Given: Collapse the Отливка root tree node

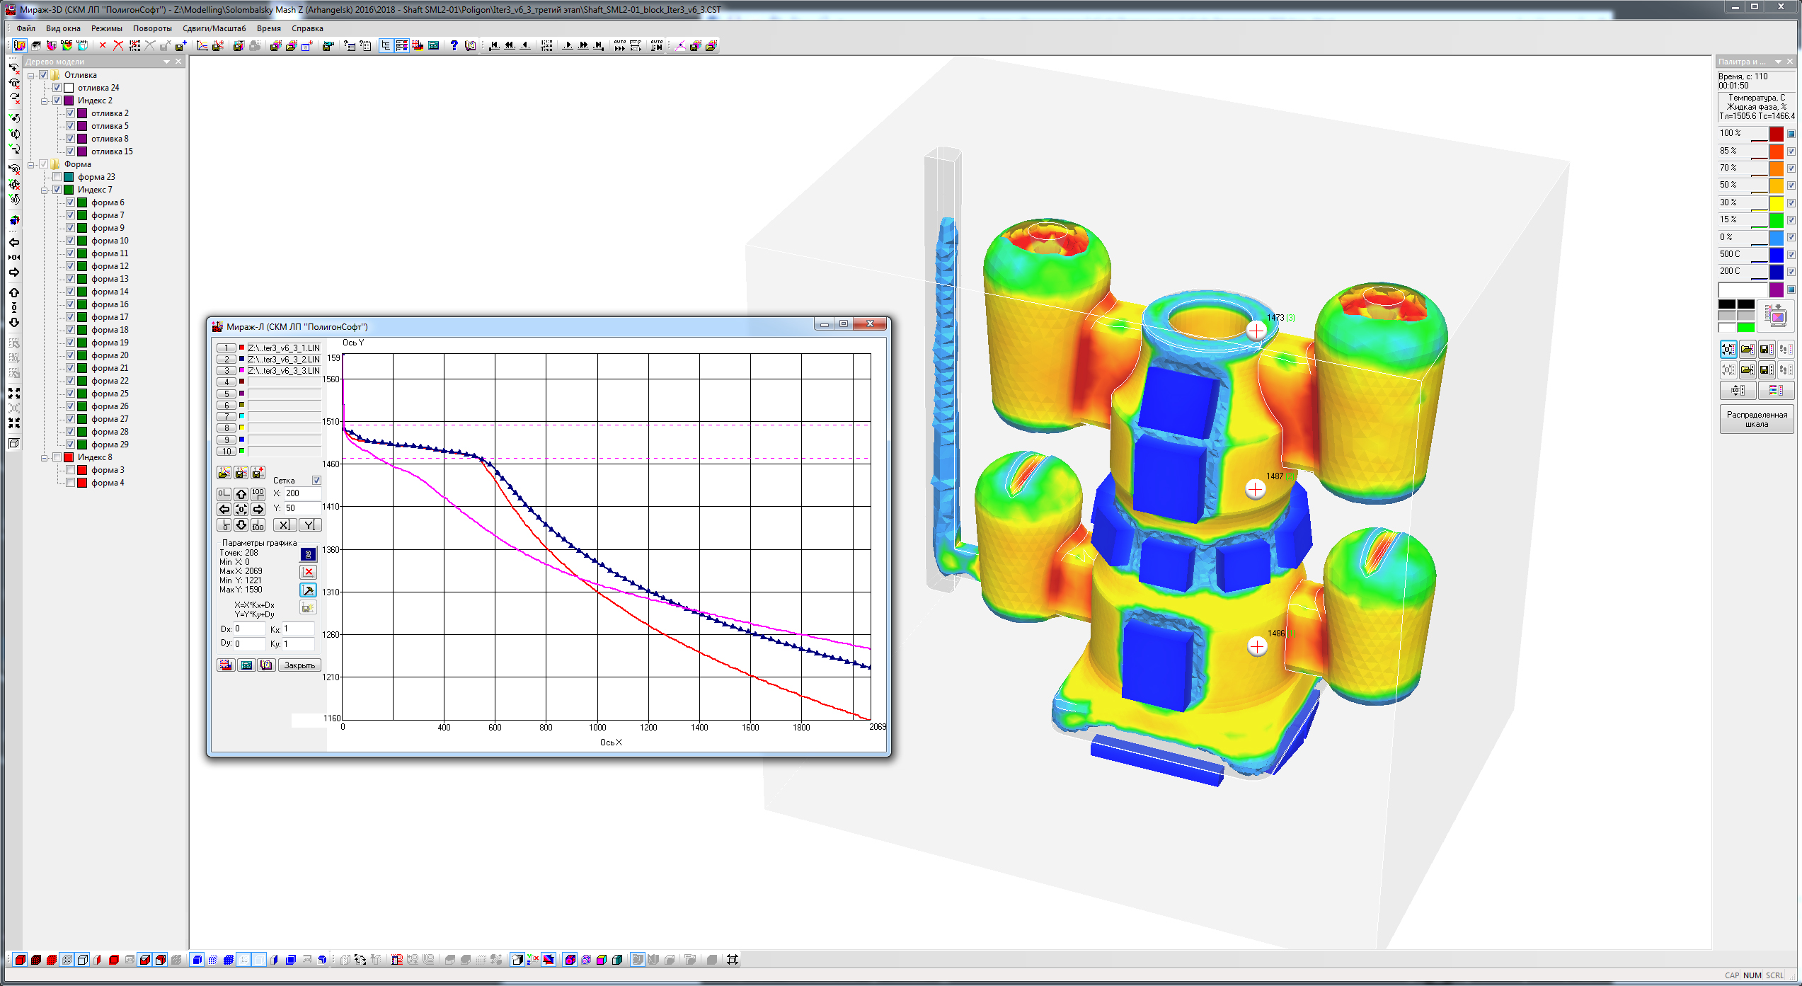Looking at the screenshot, I should (31, 75).
